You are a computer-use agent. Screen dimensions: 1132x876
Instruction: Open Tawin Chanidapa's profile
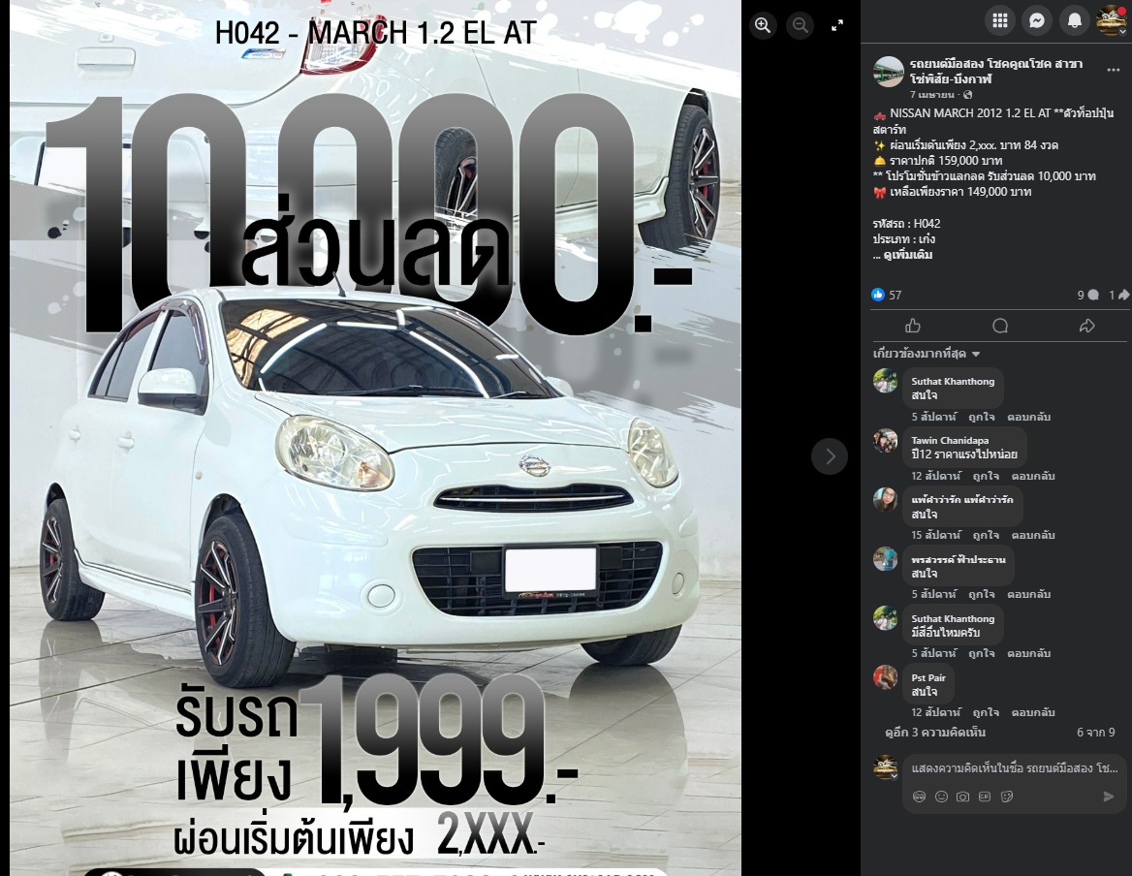[950, 440]
